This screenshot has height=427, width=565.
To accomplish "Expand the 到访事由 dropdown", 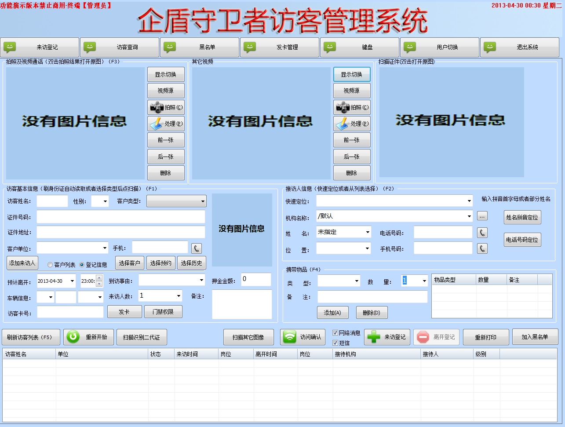I will (202, 280).
